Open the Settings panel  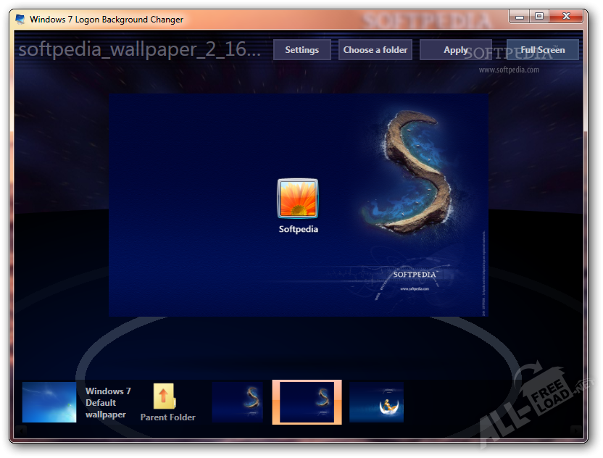301,50
